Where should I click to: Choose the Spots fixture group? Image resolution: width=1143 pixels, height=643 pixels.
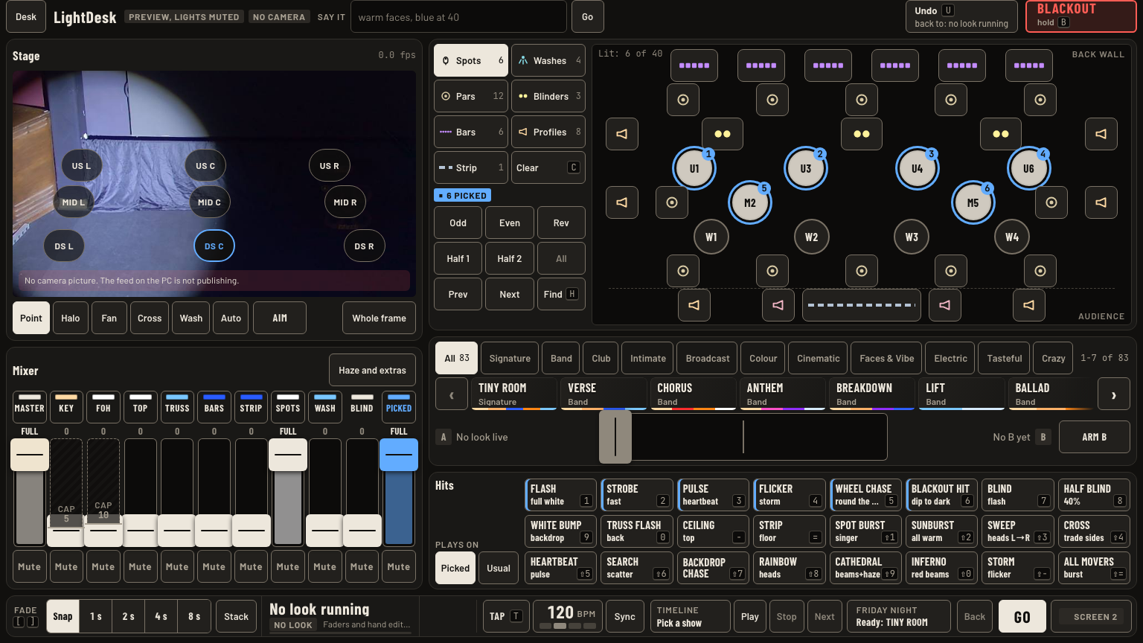(x=471, y=60)
